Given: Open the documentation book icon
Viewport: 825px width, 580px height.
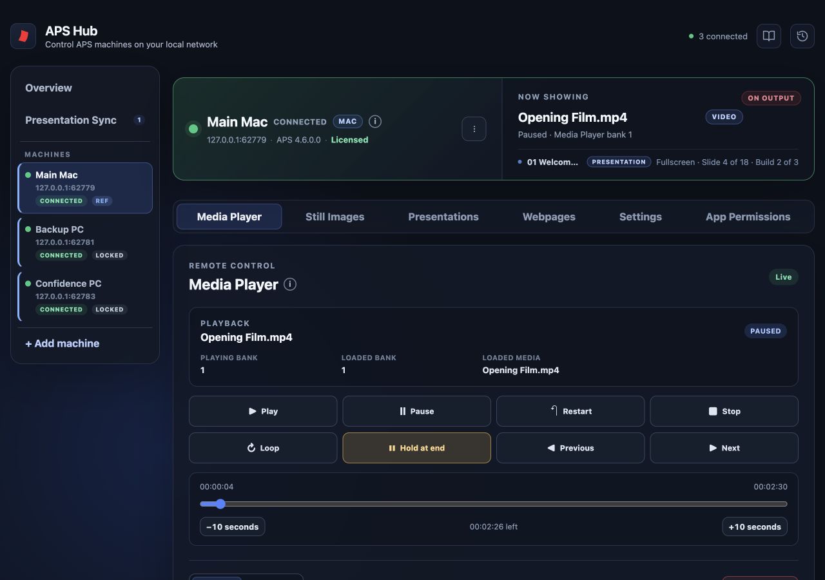Looking at the screenshot, I should click(x=769, y=36).
